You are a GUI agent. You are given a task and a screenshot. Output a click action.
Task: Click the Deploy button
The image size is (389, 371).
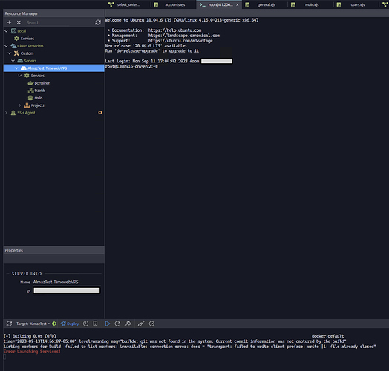click(70, 324)
